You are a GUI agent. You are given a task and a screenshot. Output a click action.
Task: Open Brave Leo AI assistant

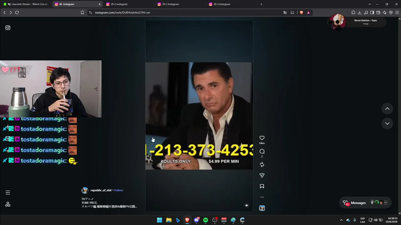(x=385, y=12)
